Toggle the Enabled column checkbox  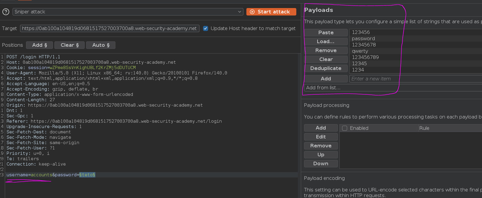345,128
